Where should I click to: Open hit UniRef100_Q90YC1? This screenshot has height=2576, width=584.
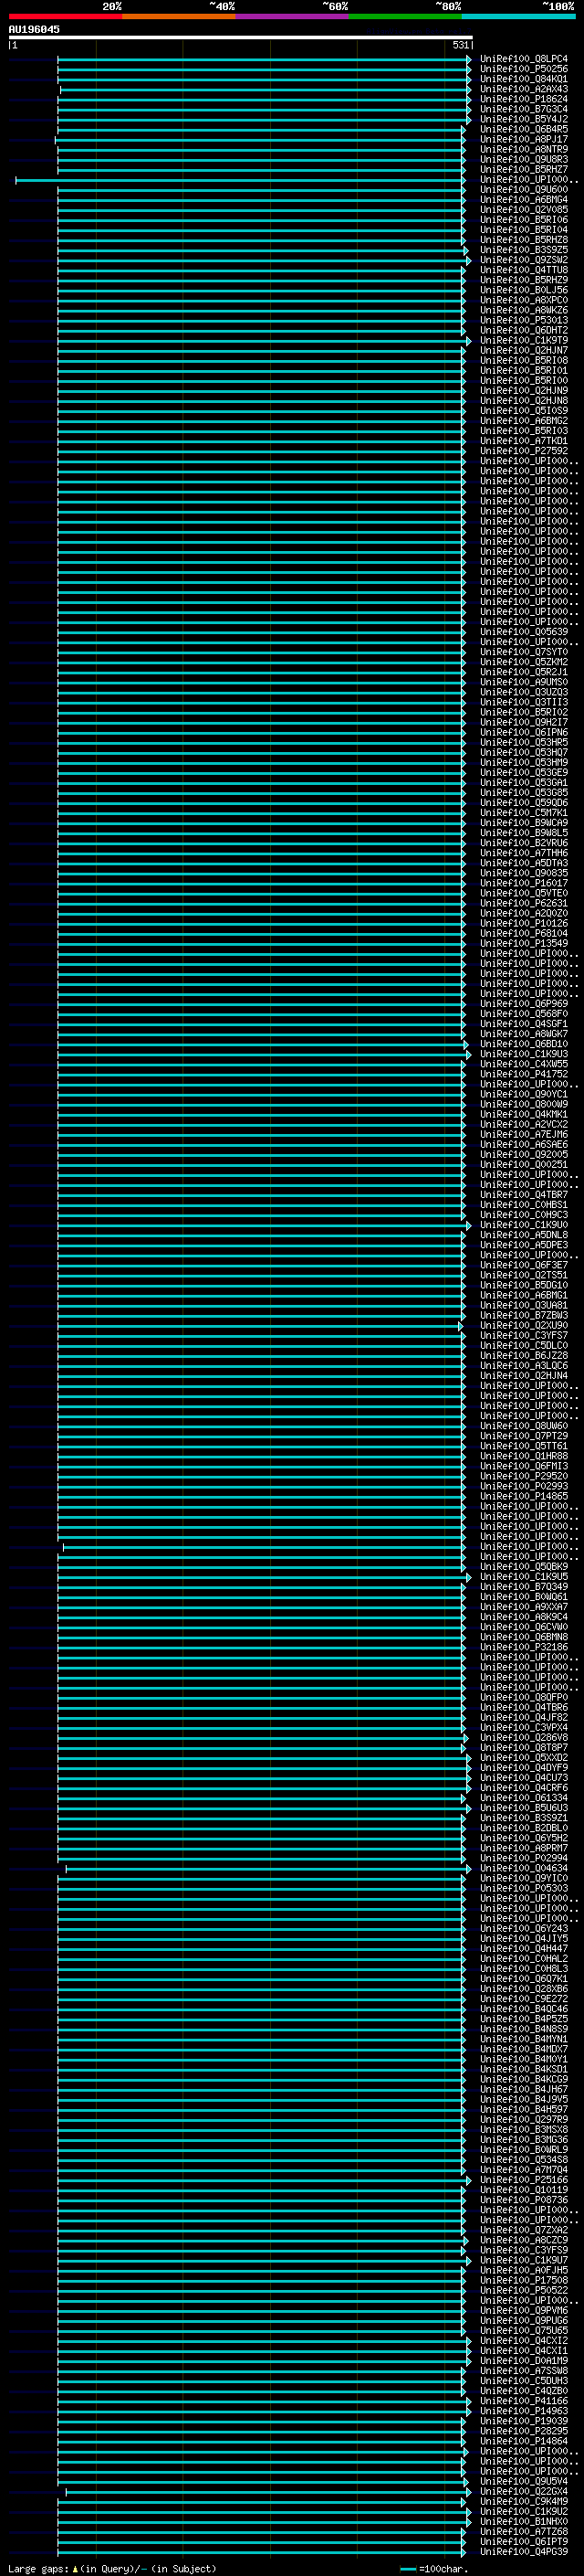(524, 1094)
